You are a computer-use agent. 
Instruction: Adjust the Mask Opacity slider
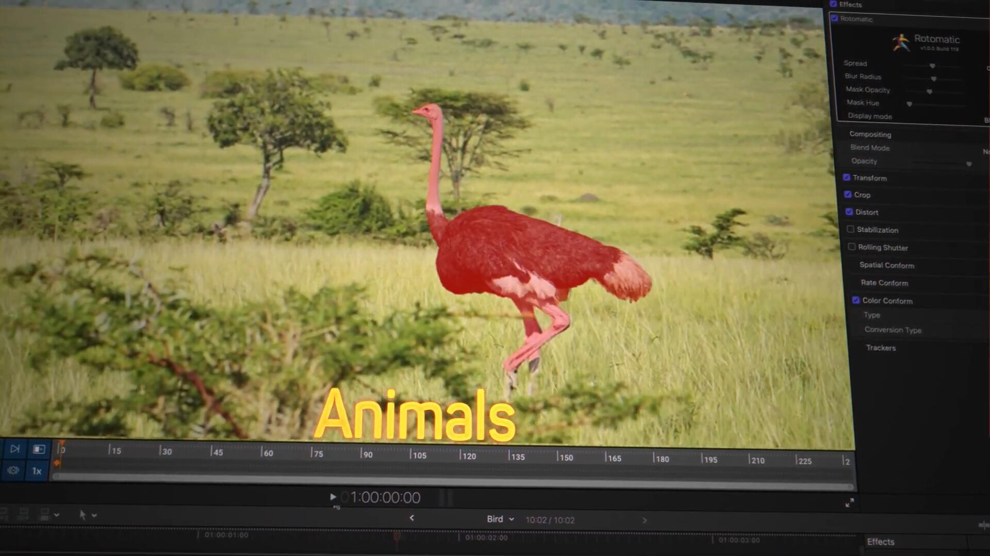pyautogui.click(x=929, y=91)
